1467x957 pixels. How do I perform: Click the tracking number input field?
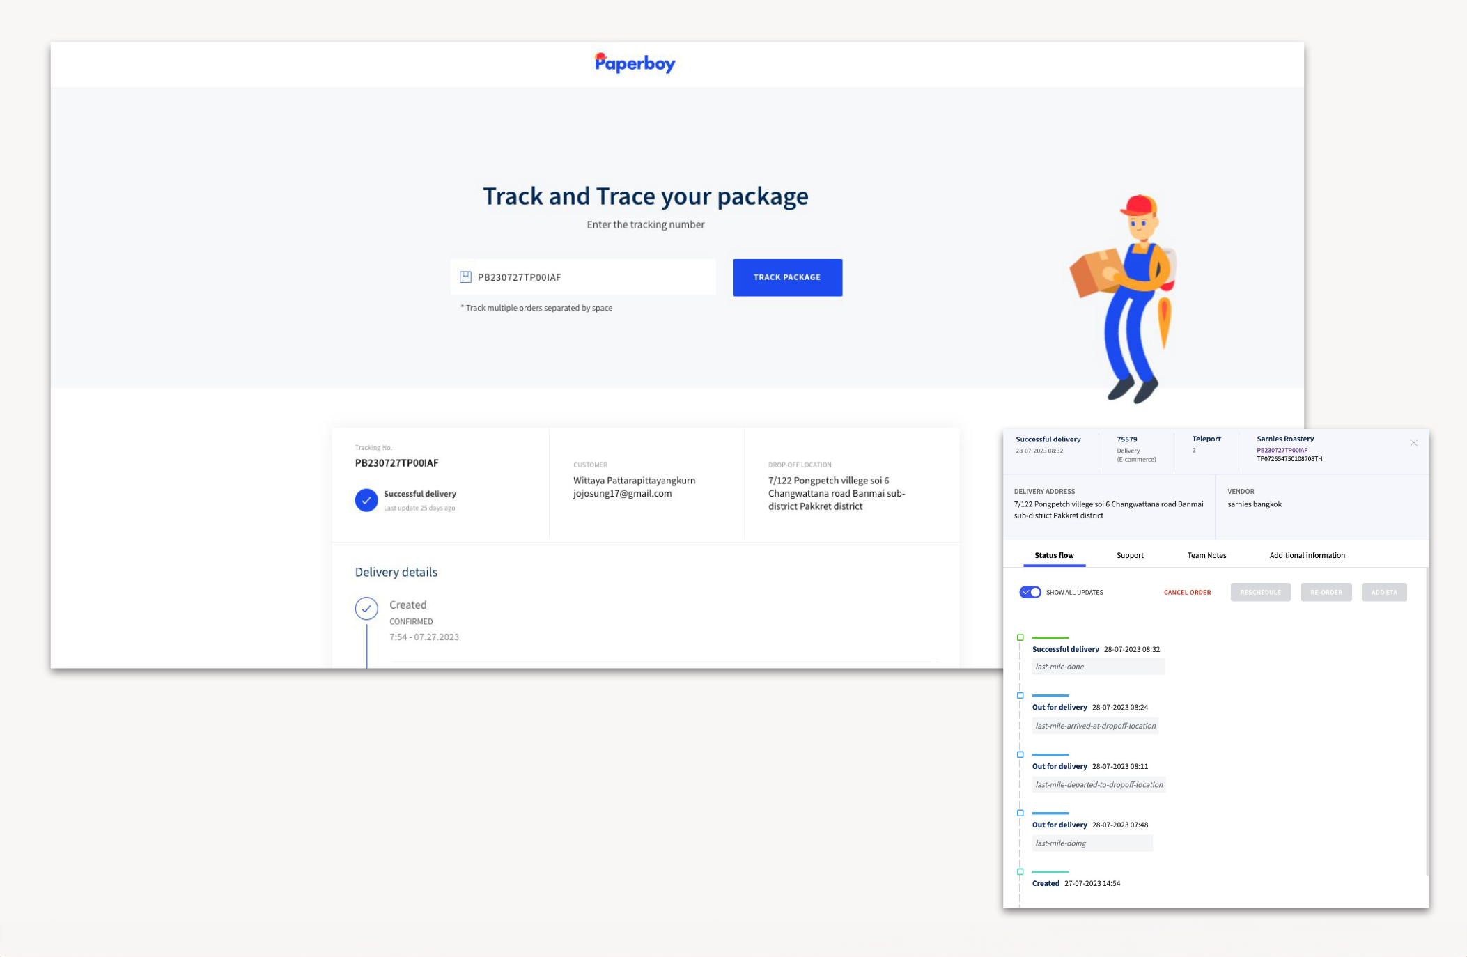592,277
